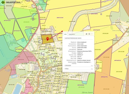
Task: Click the Ava link next to PRIA
Action: click(92, 69)
